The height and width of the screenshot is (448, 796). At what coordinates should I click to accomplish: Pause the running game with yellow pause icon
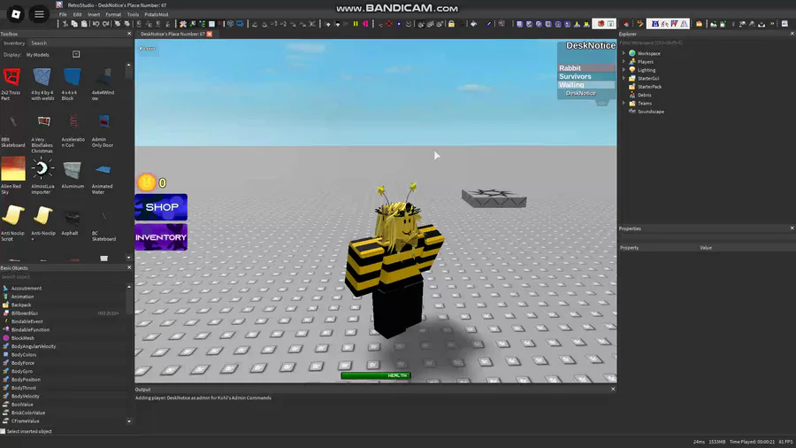tap(356, 24)
